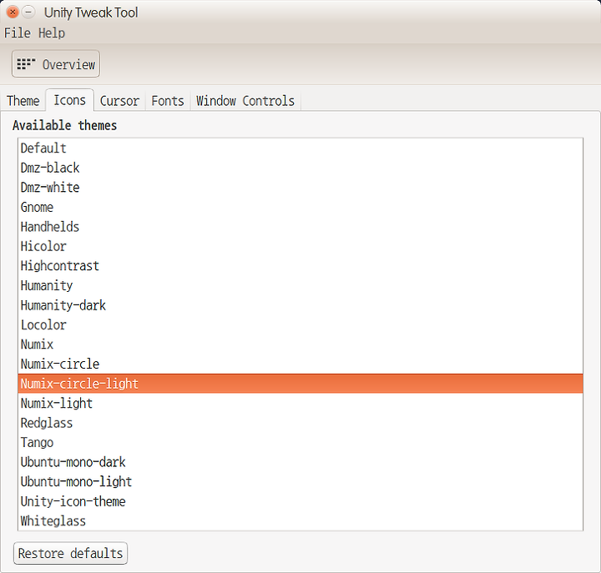Screen dimensions: 601x573
Task: Select the Icons tab
Action: click(x=70, y=100)
